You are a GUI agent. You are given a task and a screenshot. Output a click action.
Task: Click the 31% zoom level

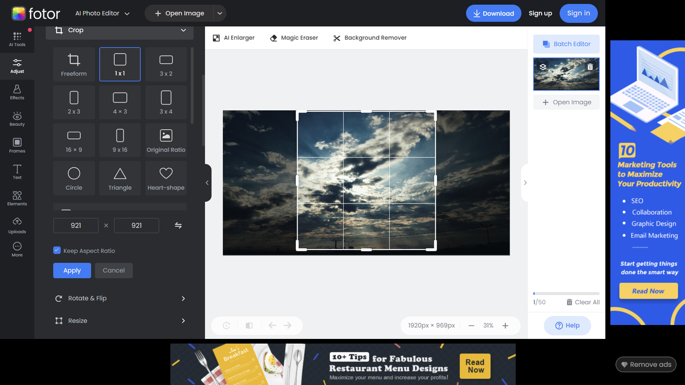click(x=488, y=326)
